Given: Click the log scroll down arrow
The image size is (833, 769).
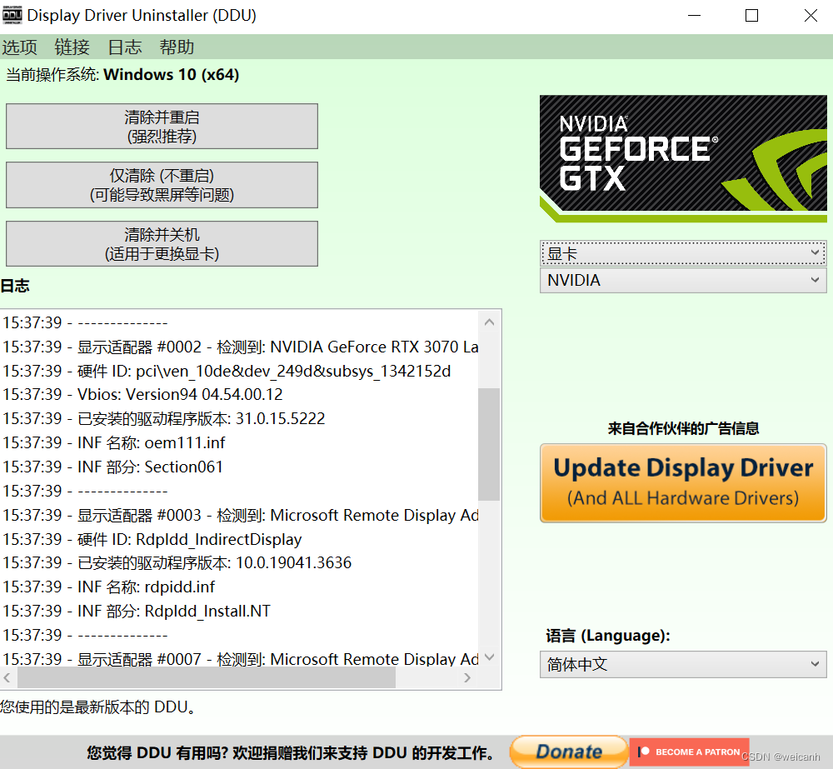Looking at the screenshot, I should point(489,657).
